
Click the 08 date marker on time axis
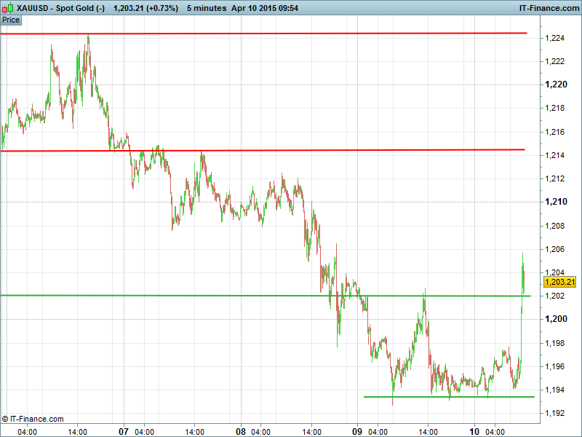(241, 431)
